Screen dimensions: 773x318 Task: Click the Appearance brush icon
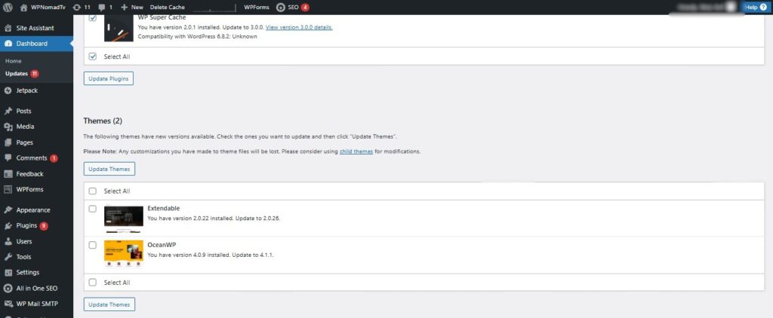coord(8,210)
